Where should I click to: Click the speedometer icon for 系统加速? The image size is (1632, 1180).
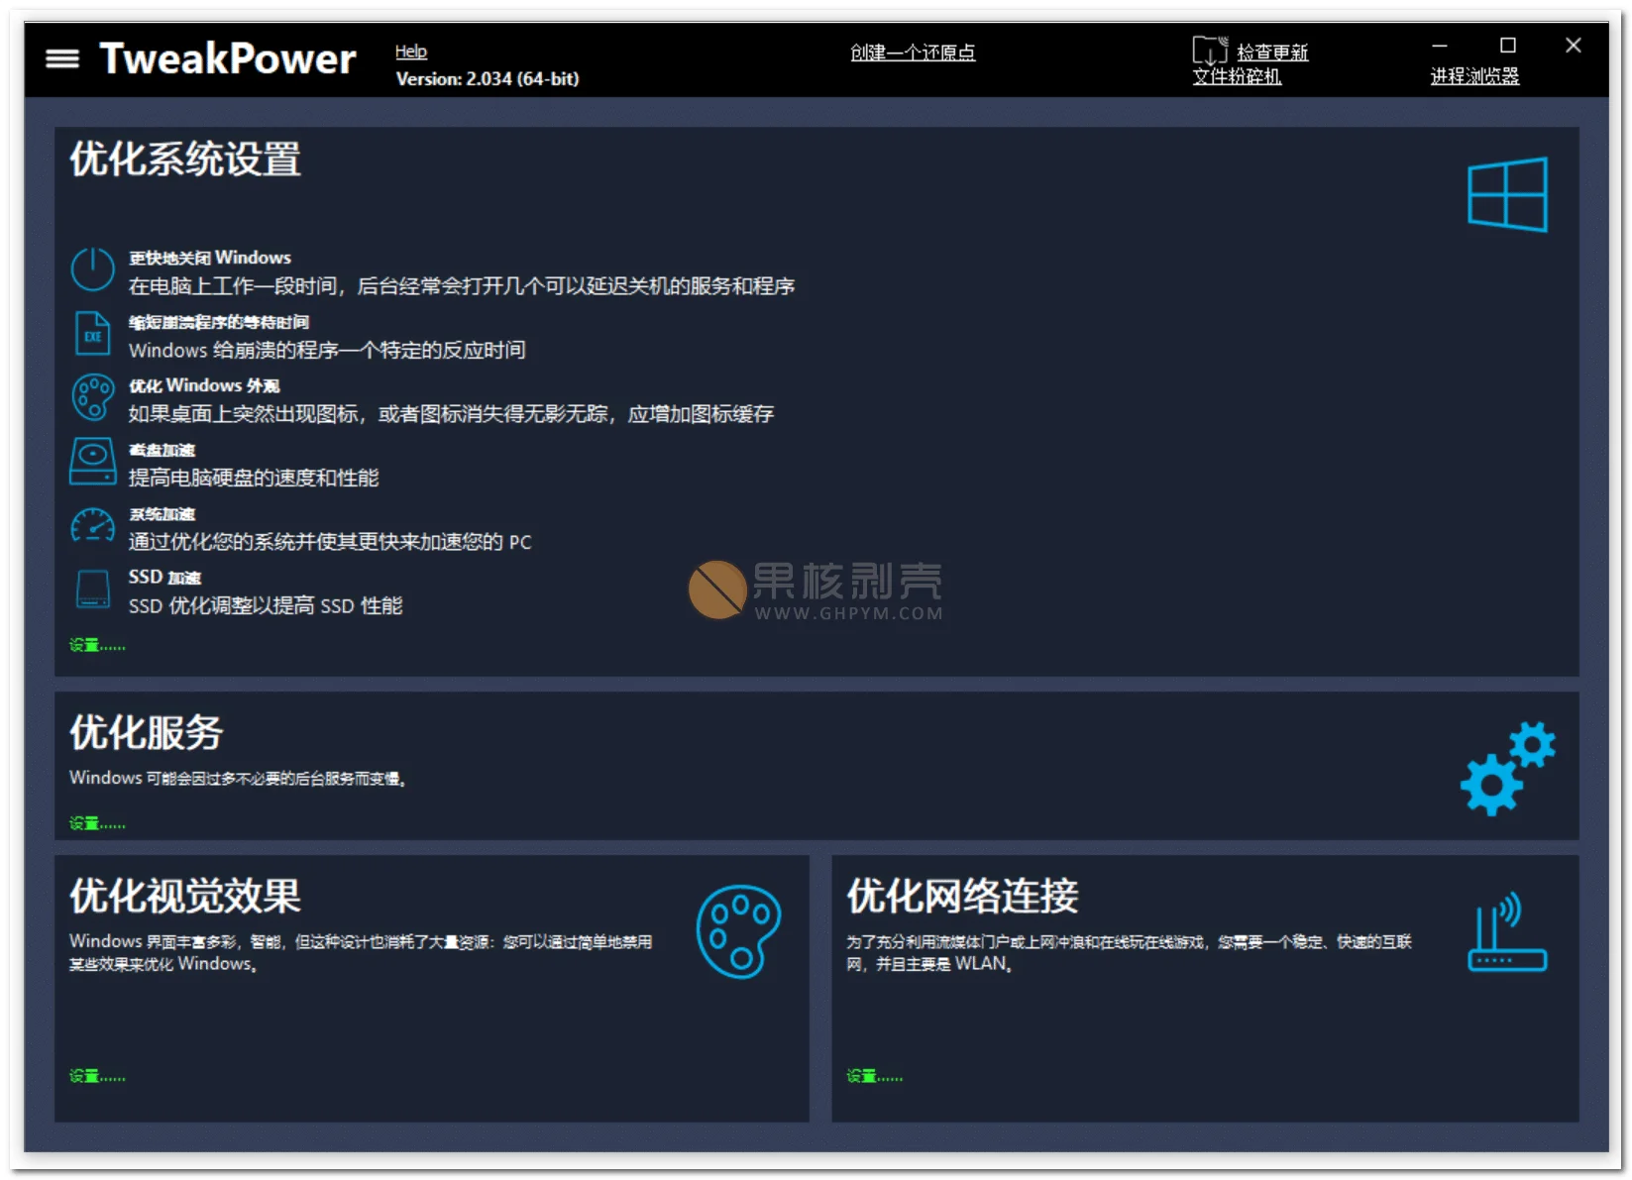[92, 526]
